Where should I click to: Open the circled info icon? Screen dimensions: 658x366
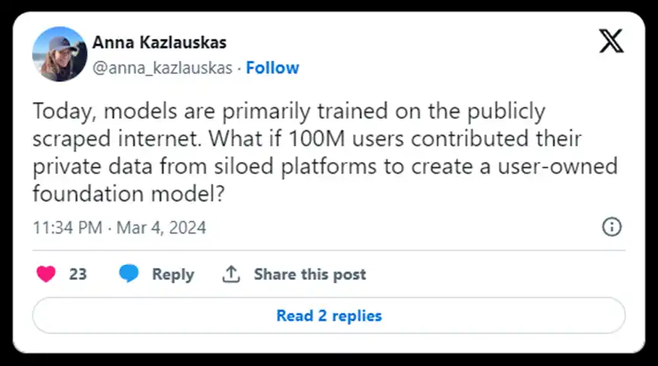click(x=612, y=227)
